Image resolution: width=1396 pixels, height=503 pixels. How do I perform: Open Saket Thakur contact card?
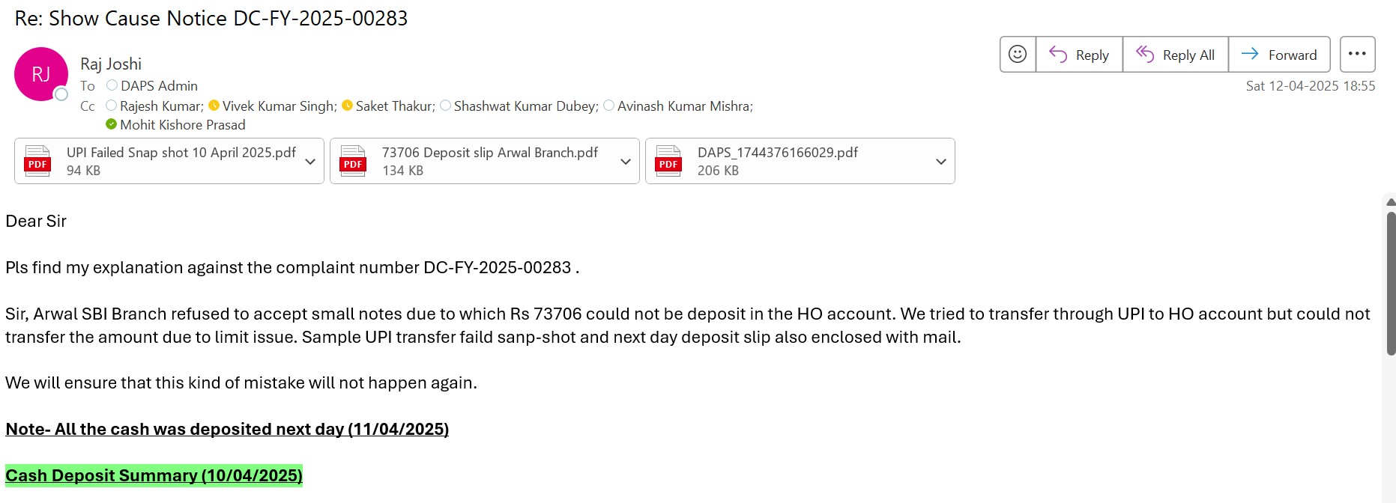coord(394,106)
